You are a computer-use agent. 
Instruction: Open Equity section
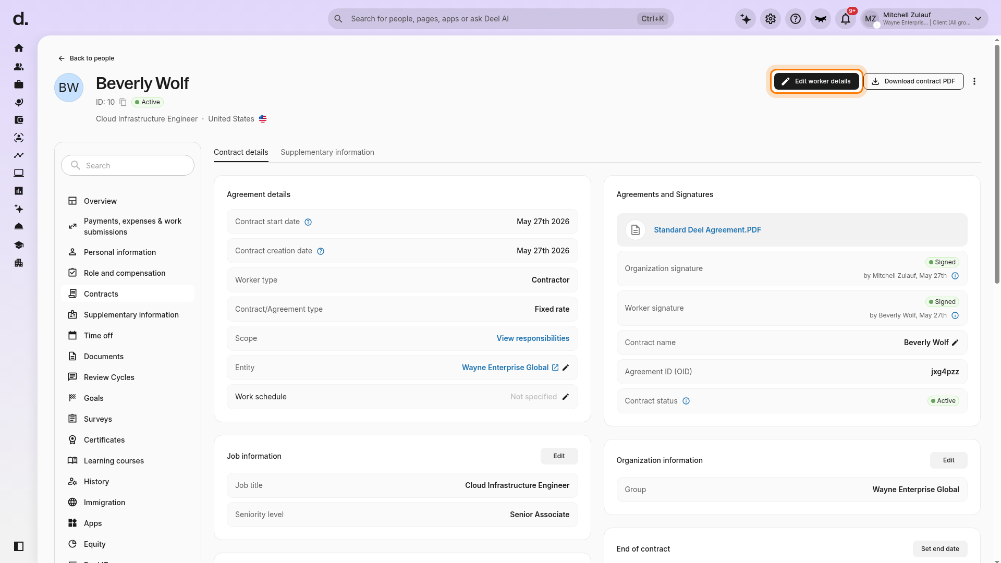128,544
